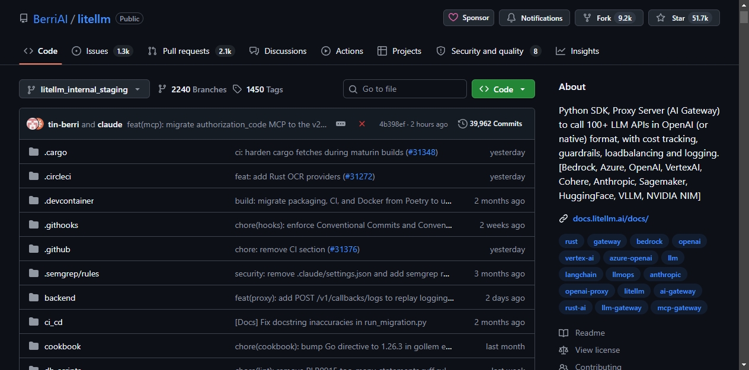The width and height of the screenshot is (749, 370).
Task: Select the azure-openai topic tag
Action: [x=631, y=258]
